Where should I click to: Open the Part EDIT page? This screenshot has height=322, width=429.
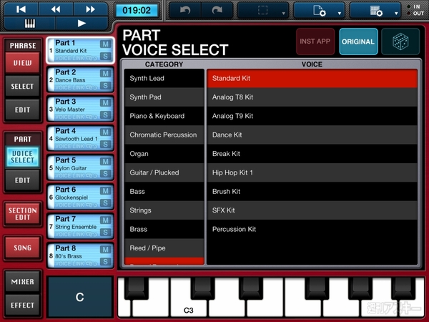point(22,180)
